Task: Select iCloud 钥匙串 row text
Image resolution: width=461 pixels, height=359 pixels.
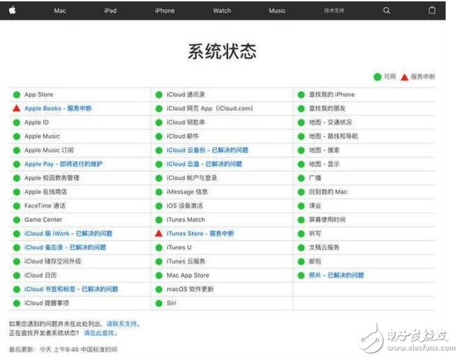Action: point(186,122)
